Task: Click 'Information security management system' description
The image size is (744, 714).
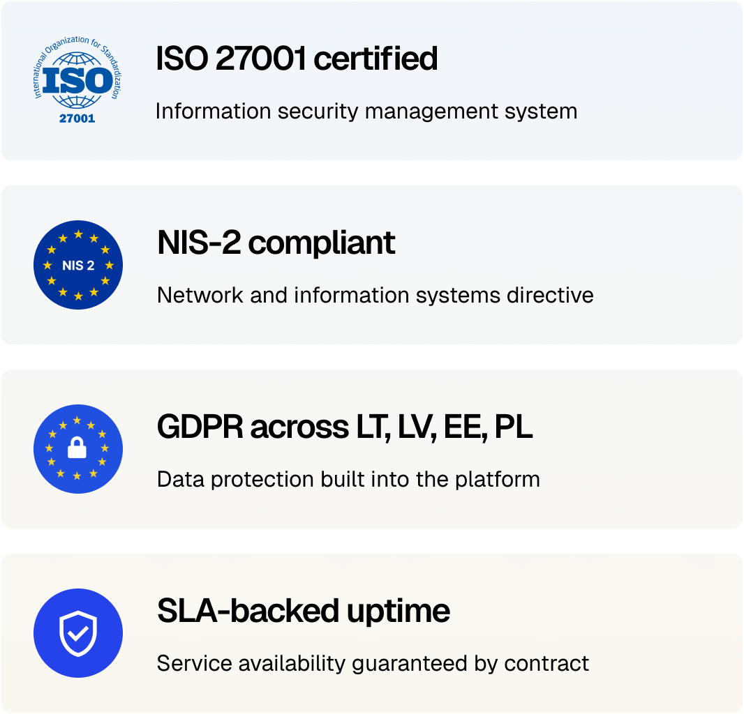Action: 366,112
